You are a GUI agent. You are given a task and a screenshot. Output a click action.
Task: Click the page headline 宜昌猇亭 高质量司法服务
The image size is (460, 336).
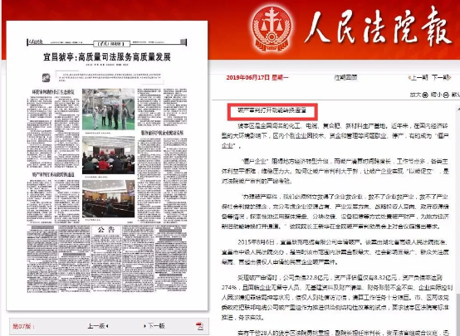107,57
